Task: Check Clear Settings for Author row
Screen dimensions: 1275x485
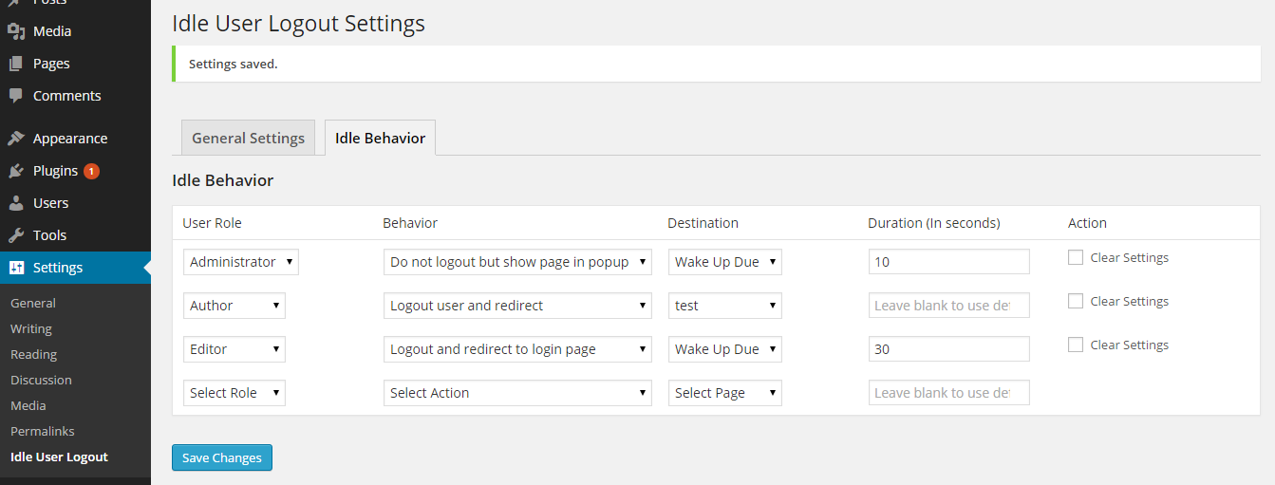Action: [1076, 301]
